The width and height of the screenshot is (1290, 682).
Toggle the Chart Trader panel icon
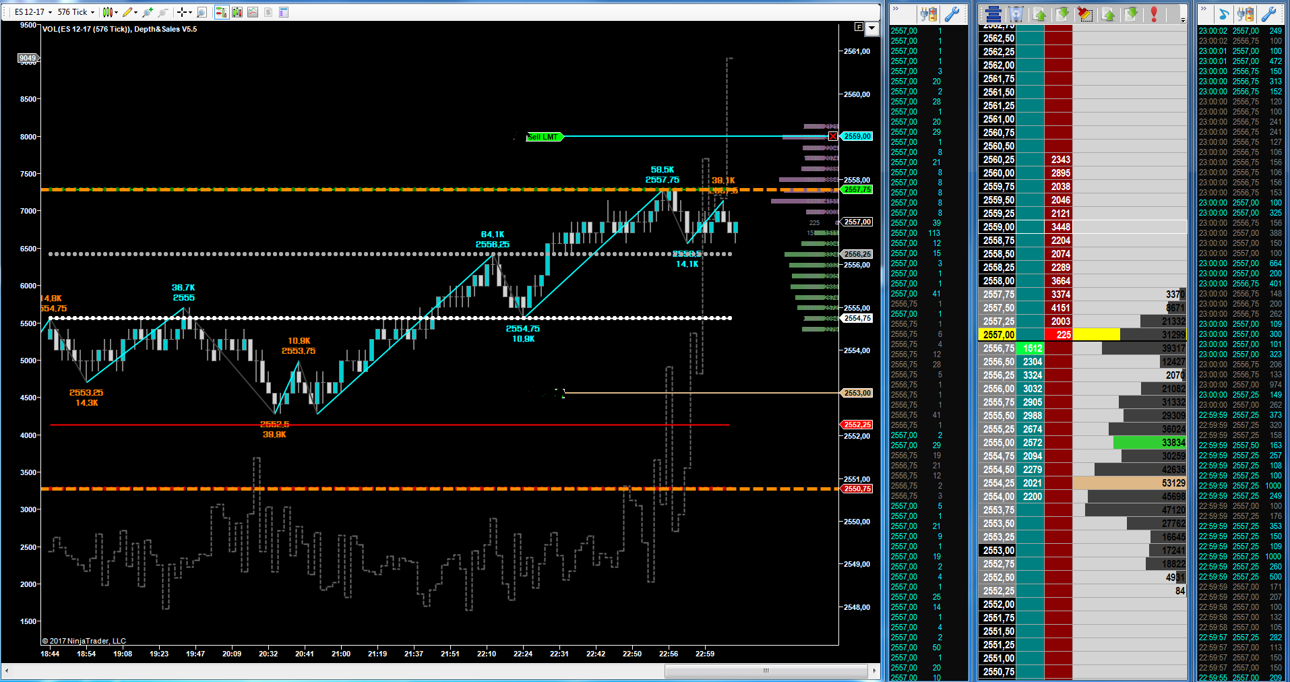tap(221, 12)
